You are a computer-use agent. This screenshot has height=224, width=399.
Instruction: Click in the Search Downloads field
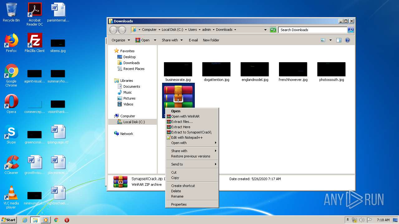pyautogui.click(x=313, y=30)
